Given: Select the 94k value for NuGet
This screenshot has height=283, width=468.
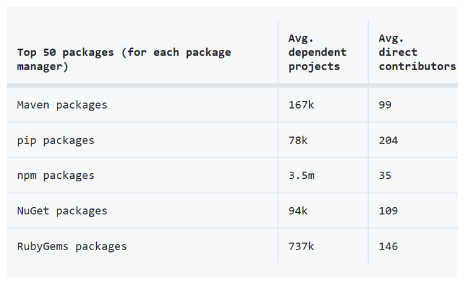Looking at the screenshot, I should click(x=298, y=211).
